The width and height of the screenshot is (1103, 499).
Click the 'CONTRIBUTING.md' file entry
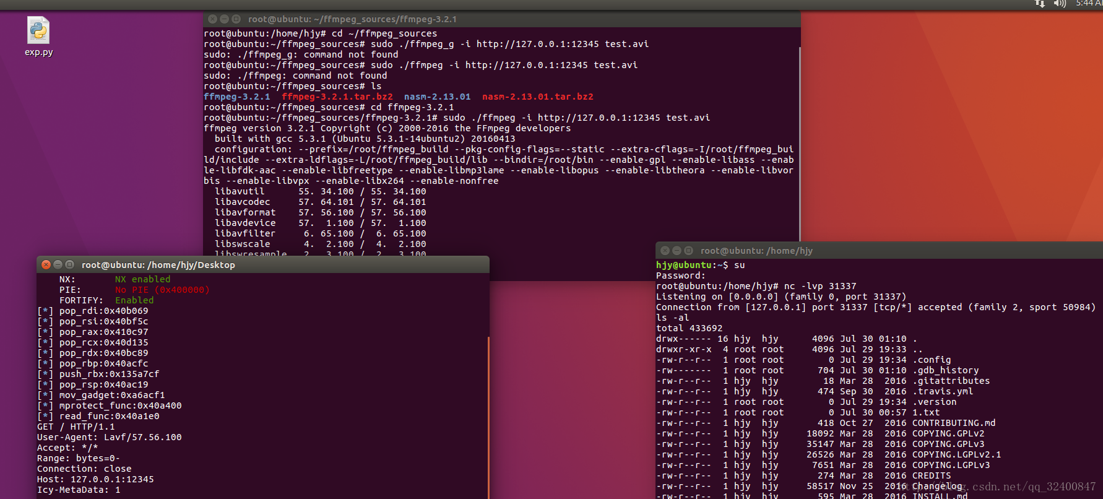click(954, 423)
